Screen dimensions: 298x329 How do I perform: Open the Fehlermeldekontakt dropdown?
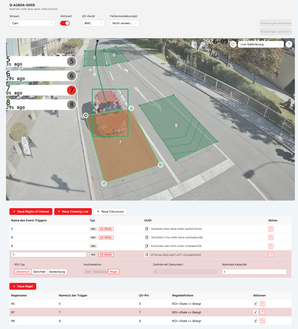124,23
